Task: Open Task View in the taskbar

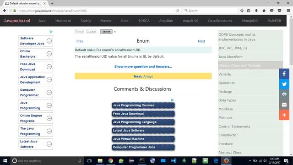Action: click(x=89, y=161)
